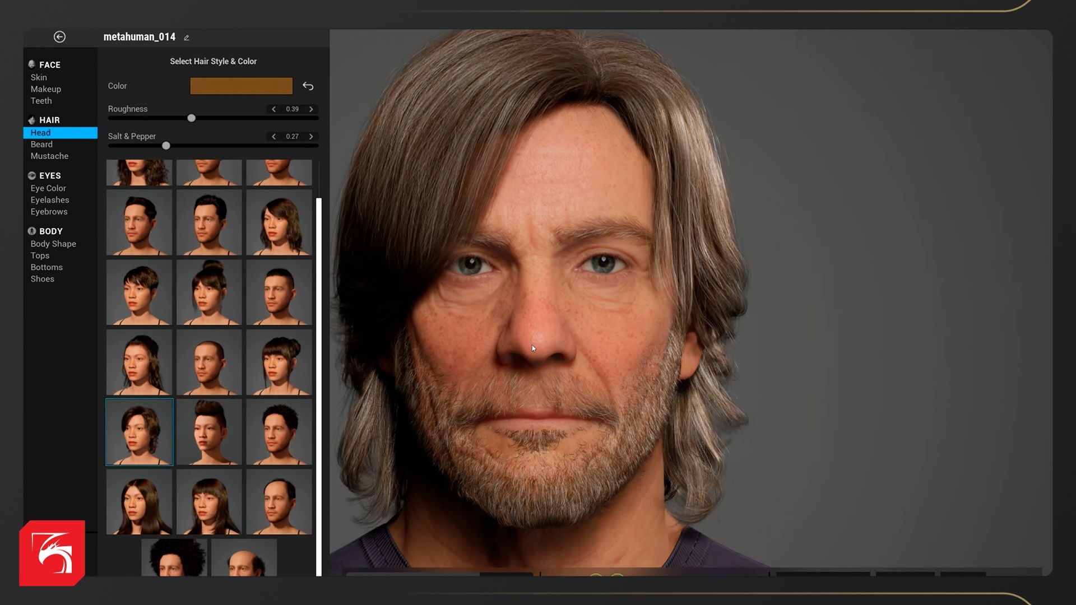Screen dimensions: 1076x605
Task: Open the Skin settings
Action: click(39, 77)
